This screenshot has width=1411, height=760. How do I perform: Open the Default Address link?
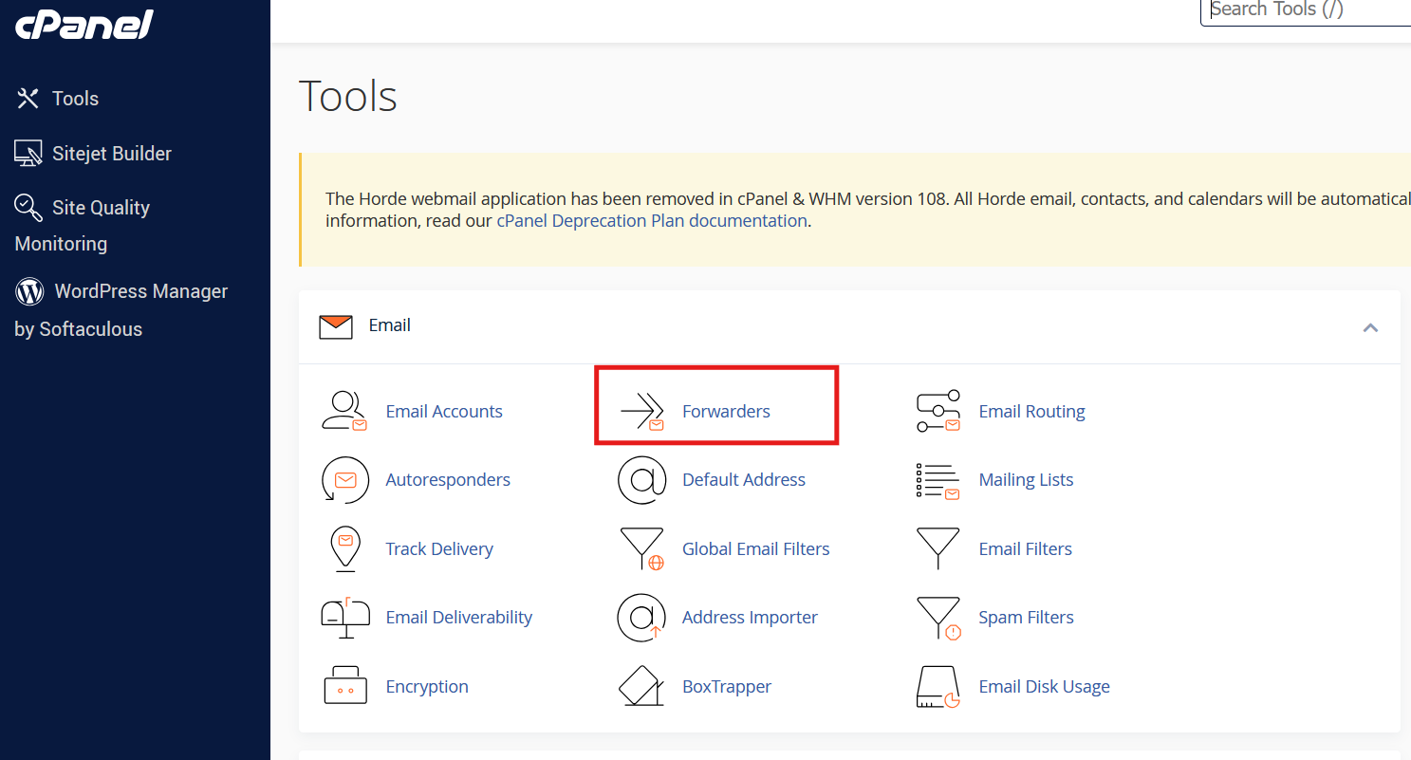click(744, 480)
